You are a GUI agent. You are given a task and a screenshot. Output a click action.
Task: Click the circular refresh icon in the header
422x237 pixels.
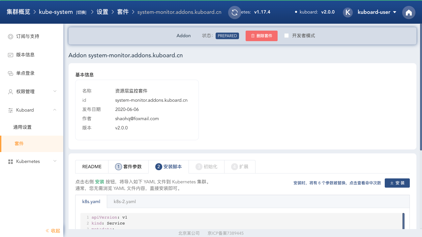click(234, 13)
